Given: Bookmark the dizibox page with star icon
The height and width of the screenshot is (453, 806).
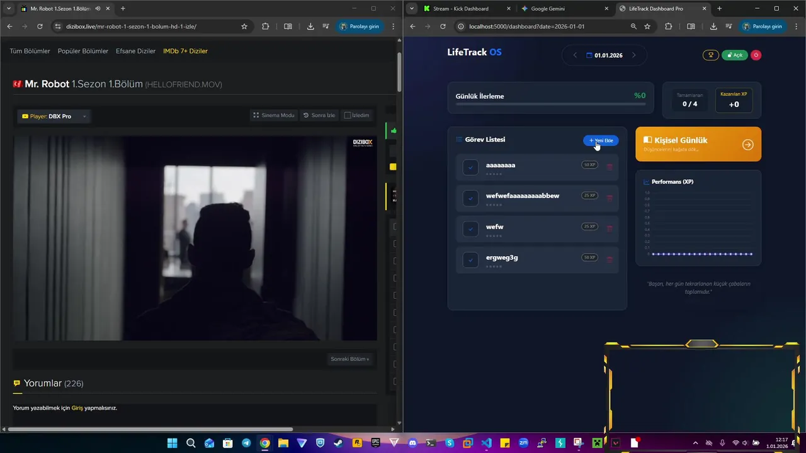Looking at the screenshot, I should (244, 26).
